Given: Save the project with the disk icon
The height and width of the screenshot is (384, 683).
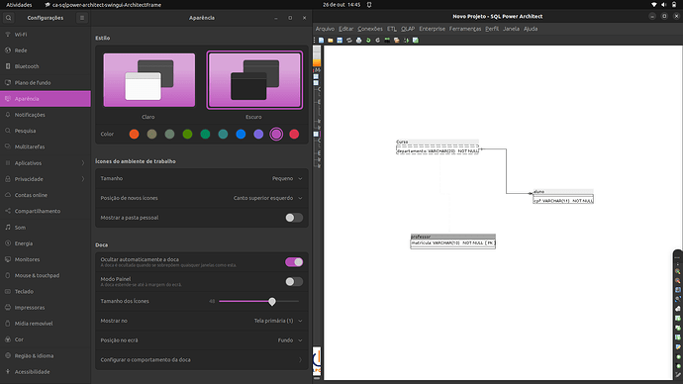Looking at the screenshot, I should click(x=340, y=40).
